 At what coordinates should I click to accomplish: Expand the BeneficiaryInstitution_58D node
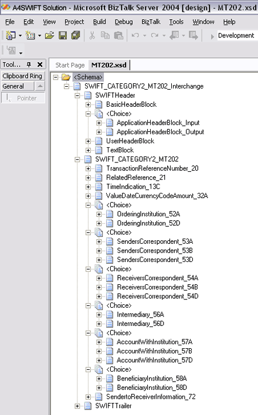[99, 387]
